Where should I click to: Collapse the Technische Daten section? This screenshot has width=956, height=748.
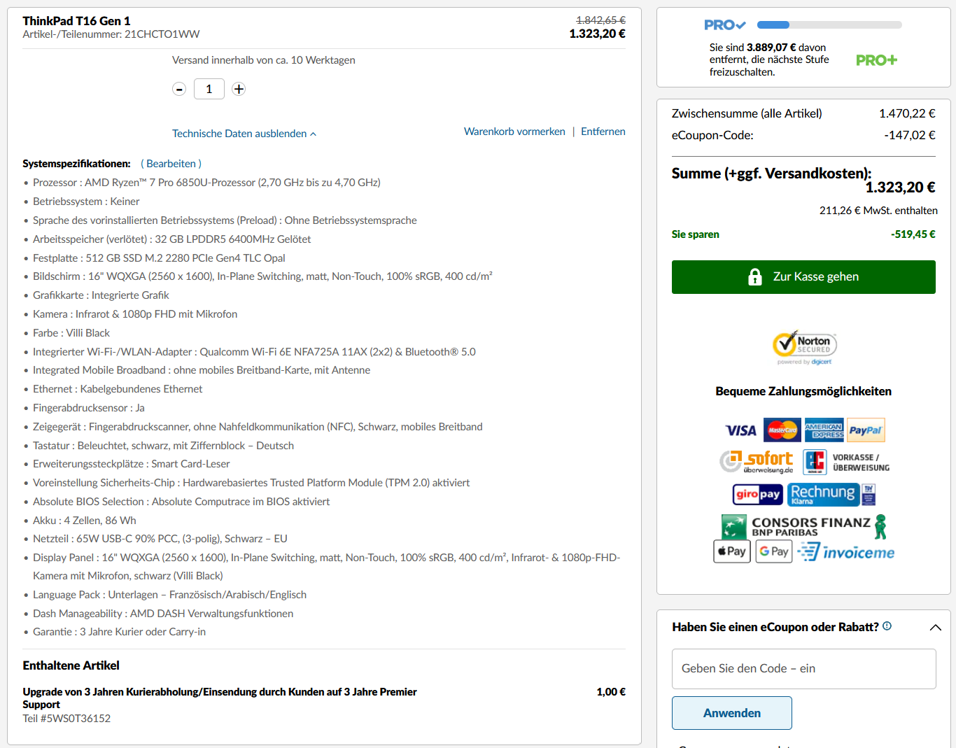click(244, 133)
